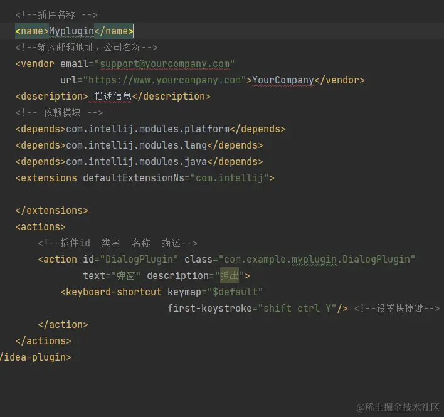Click the closing description tag

(x=171, y=97)
